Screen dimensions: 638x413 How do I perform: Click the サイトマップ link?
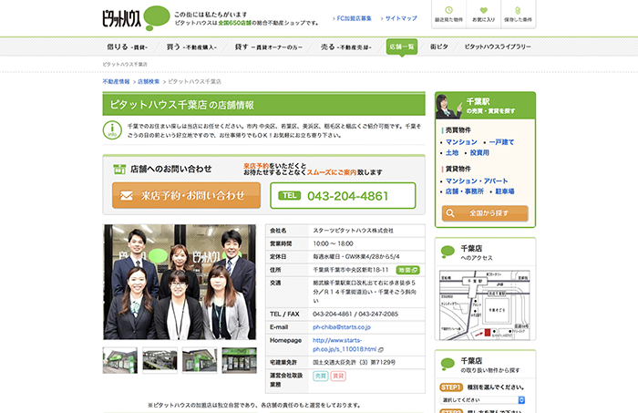pos(401,17)
